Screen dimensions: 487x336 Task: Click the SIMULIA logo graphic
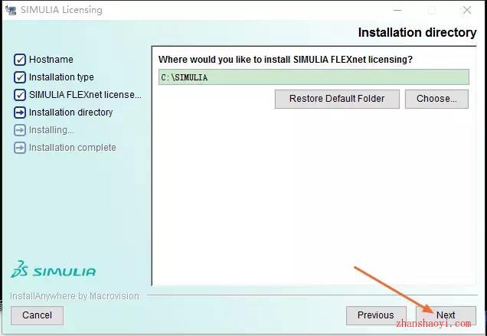point(53,269)
